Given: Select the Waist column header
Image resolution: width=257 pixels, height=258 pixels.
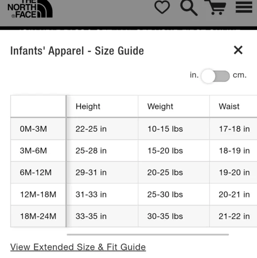Looking at the screenshot, I should [x=229, y=106].
